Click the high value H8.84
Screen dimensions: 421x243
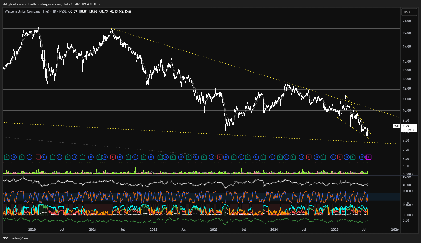point(83,11)
